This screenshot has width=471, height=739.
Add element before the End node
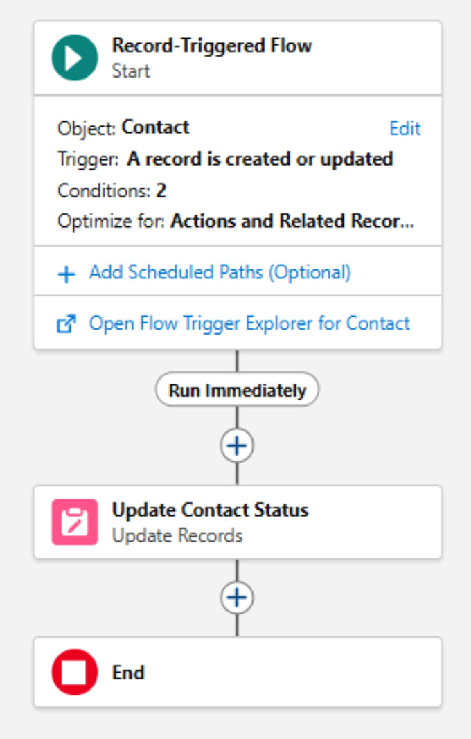tap(237, 598)
